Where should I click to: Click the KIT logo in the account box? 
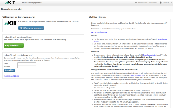click(10, 23)
